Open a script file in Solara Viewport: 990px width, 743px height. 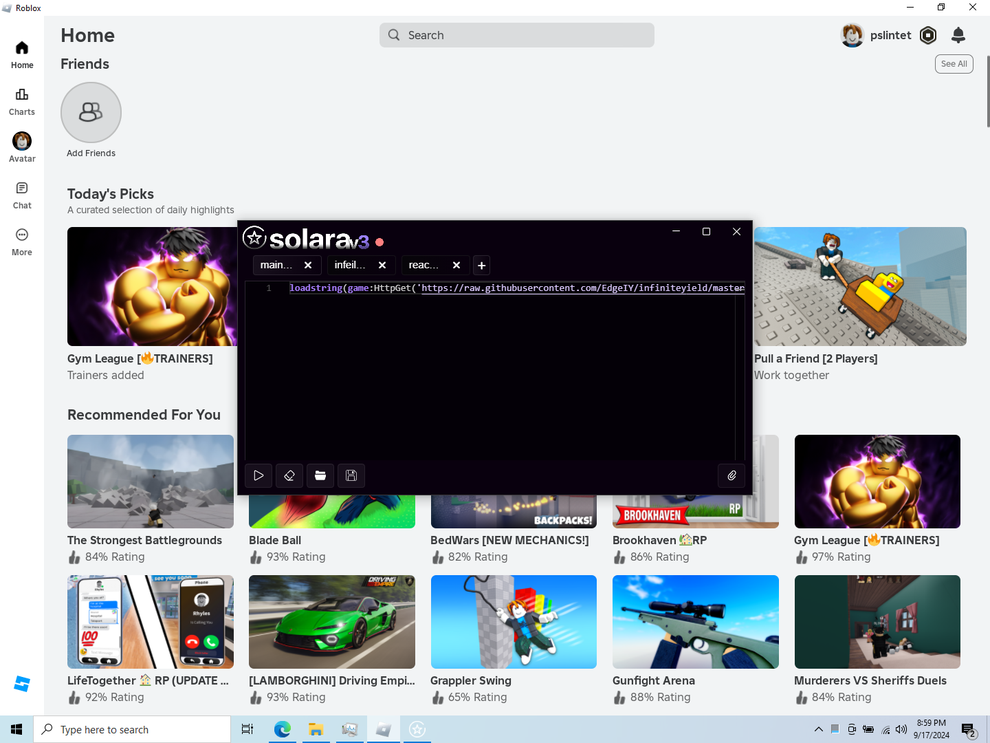click(320, 475)
